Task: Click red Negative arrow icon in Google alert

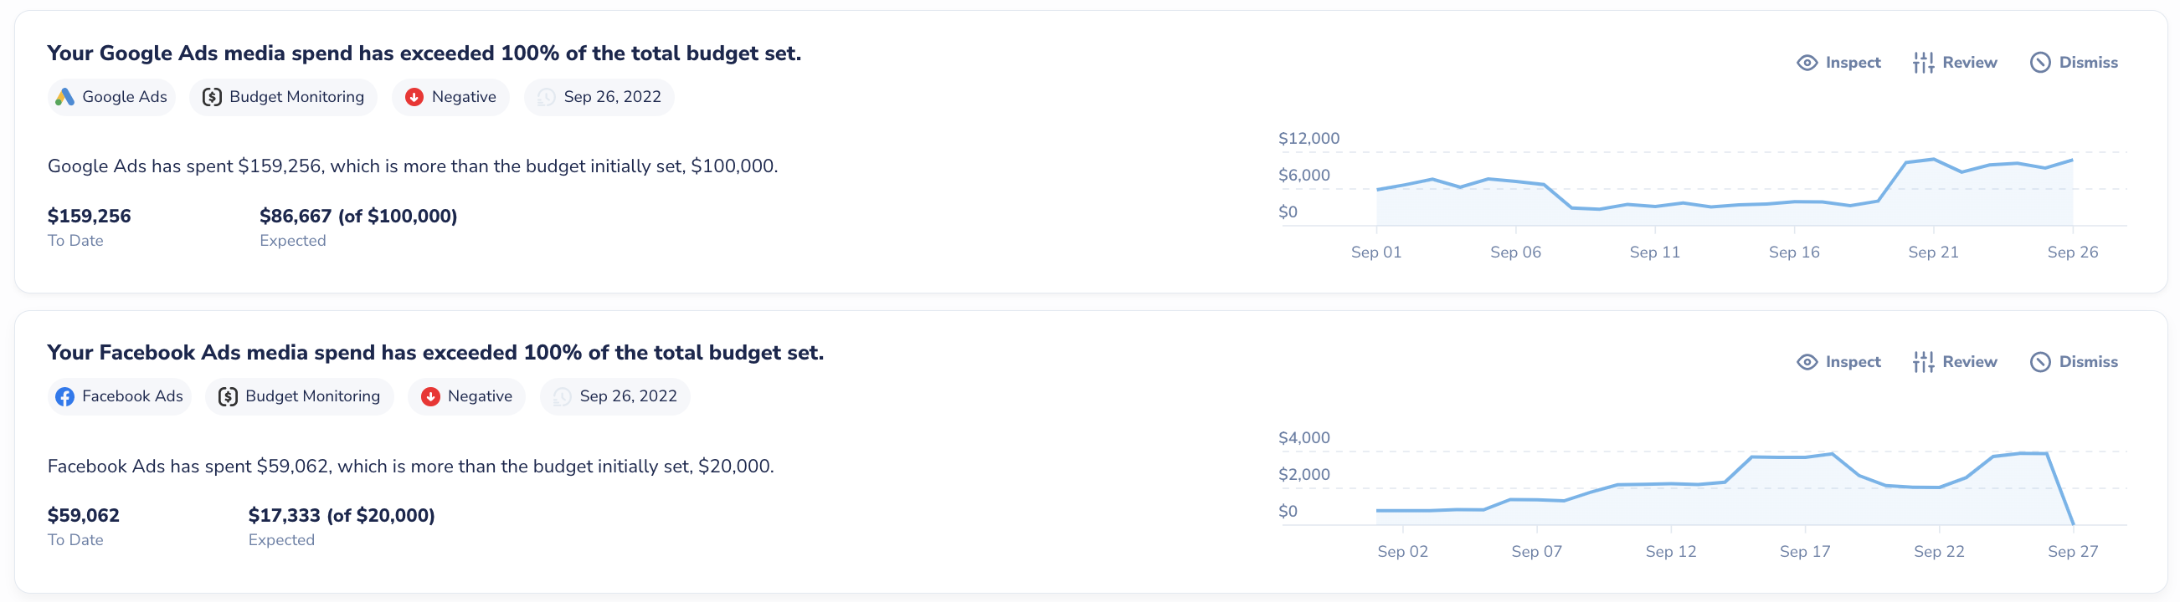Action: [x=414, y=97]
